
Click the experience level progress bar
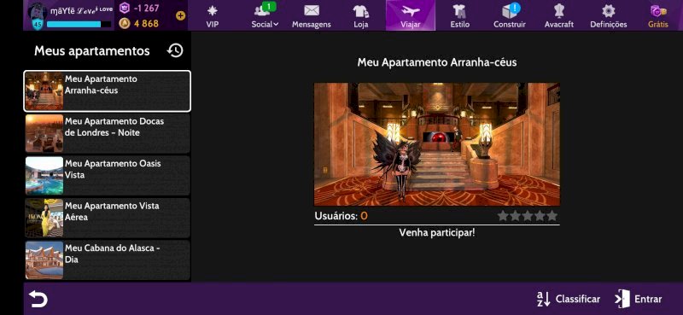pos(79,24)
